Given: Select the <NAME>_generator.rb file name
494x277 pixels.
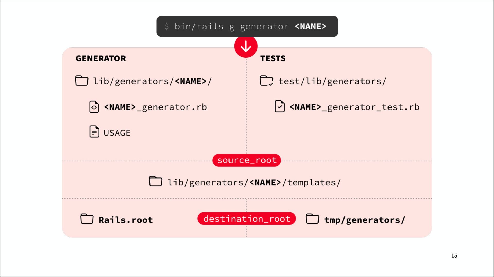Looking at the screenshot, I should pos(155,107).
